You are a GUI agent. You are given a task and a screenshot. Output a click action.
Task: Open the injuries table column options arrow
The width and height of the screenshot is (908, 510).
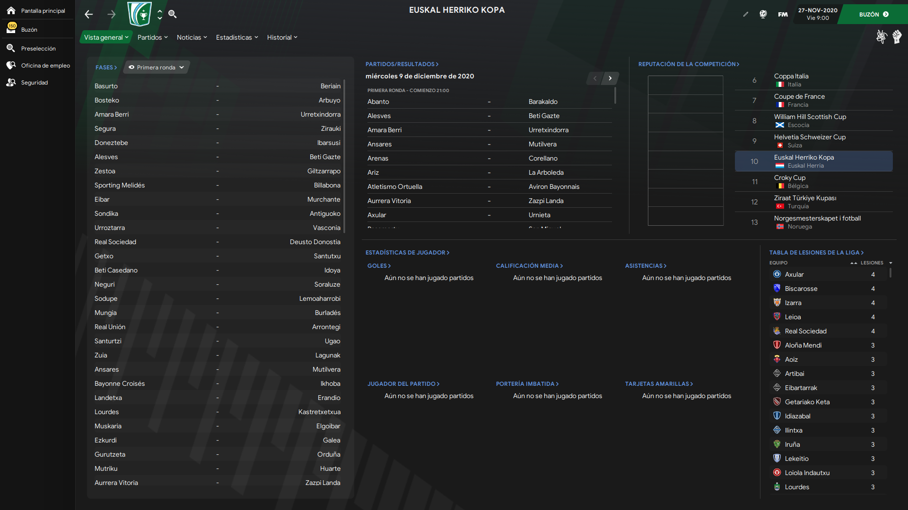point(891,263)
